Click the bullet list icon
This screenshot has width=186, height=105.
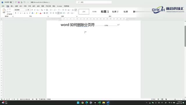pos(51,10)
